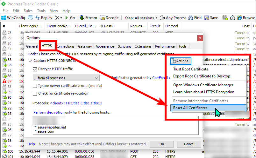Open the Rules menu
256x158 pixels.
28,11
